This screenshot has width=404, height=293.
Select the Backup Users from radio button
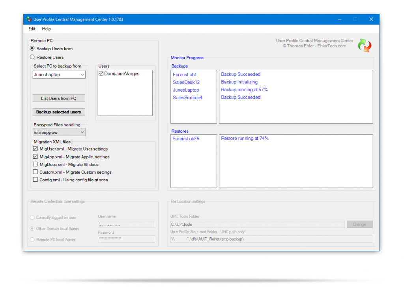(x=33, y=49)
